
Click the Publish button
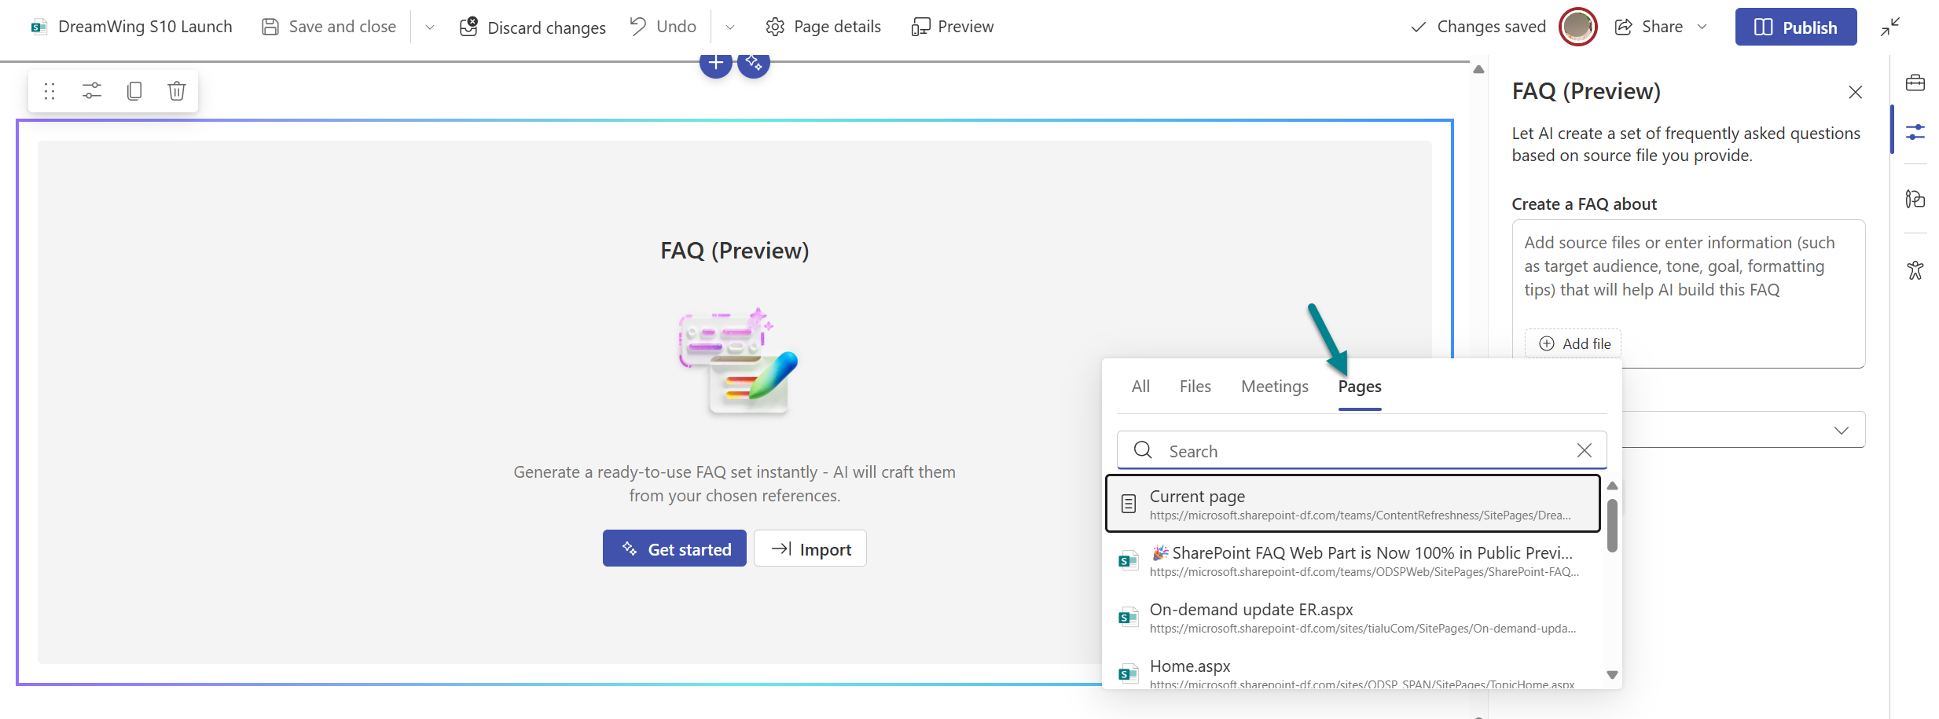1795,27
